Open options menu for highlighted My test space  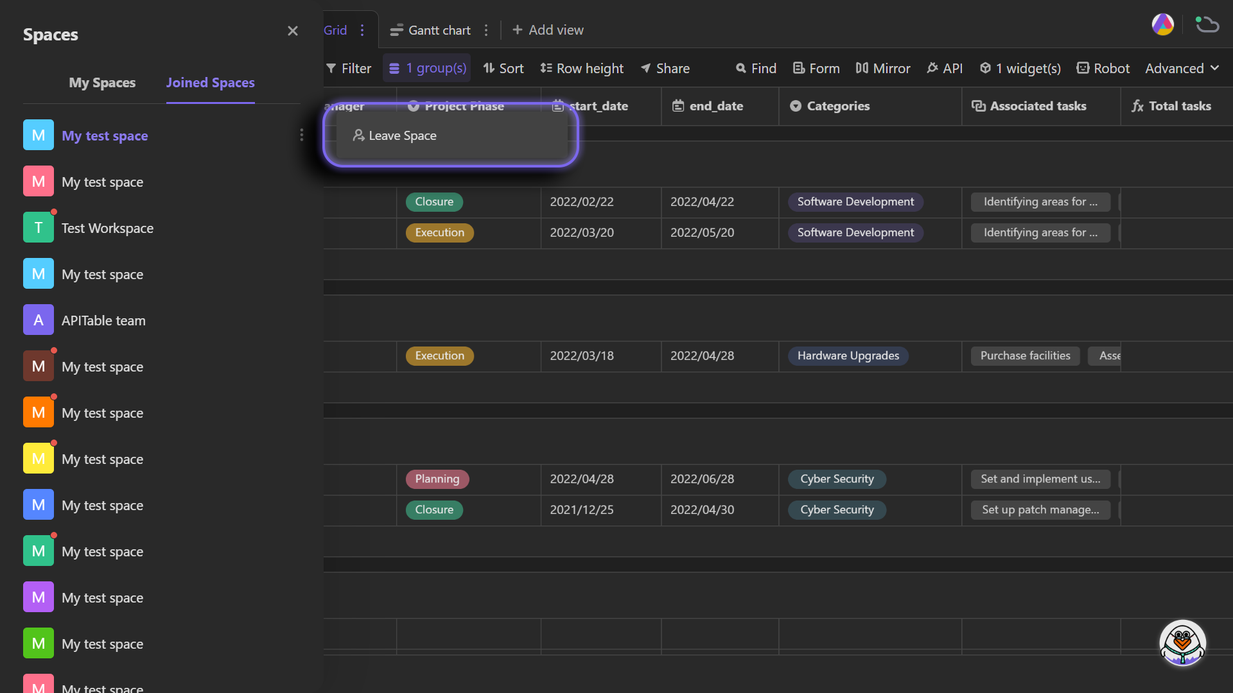tap(301, 135)
